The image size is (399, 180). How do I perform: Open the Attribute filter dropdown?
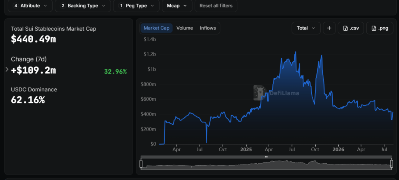coord(30,5)
